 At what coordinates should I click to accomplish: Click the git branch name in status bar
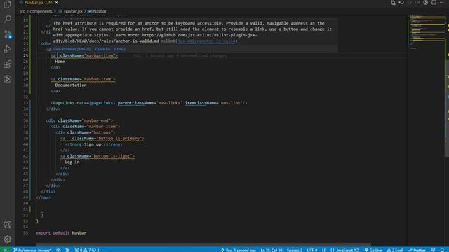tap(32, 250)
